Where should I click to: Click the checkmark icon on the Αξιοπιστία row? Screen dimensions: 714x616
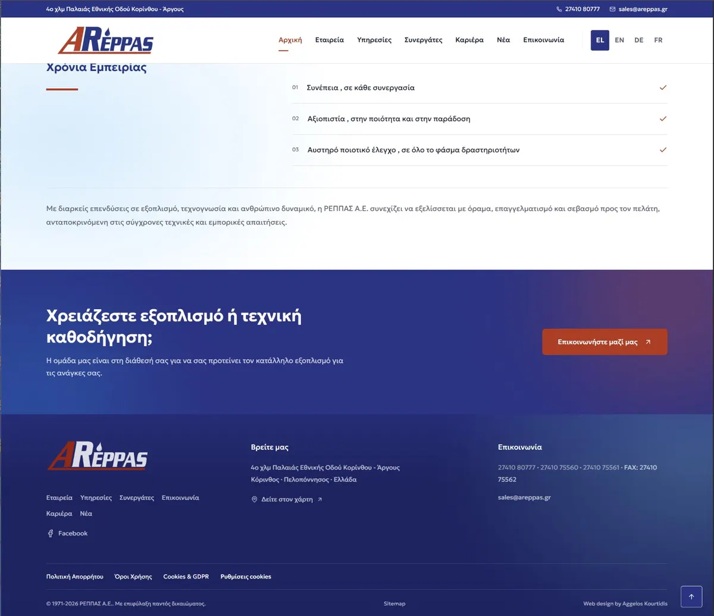(x=663, y=119)
